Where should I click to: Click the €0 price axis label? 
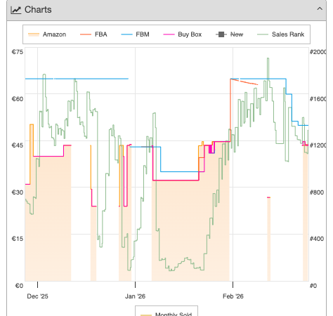(x=19, y=286)
